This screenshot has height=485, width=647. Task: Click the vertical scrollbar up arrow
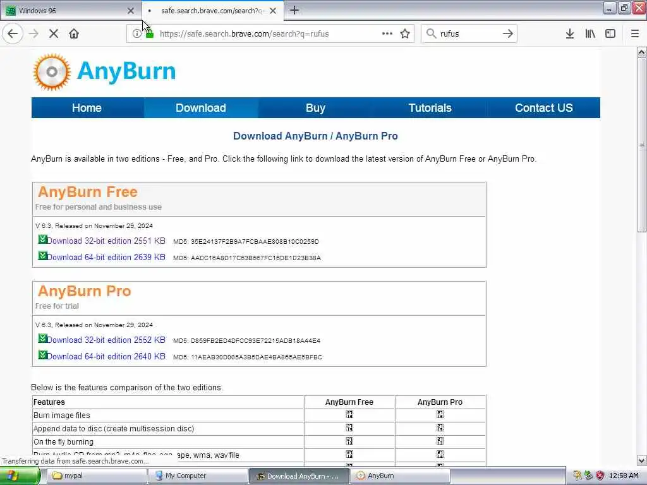click(641, 52)
